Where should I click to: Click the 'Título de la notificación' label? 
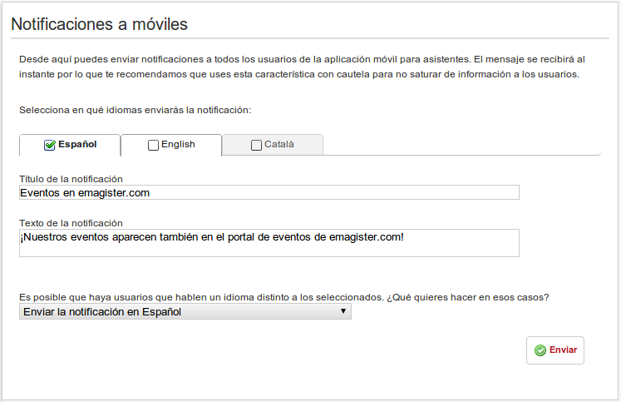tap(71, 179)
